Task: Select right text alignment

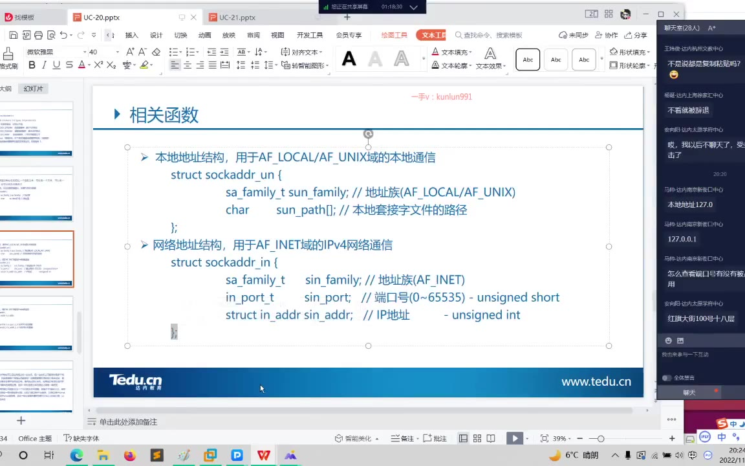Action: [200, 65]
